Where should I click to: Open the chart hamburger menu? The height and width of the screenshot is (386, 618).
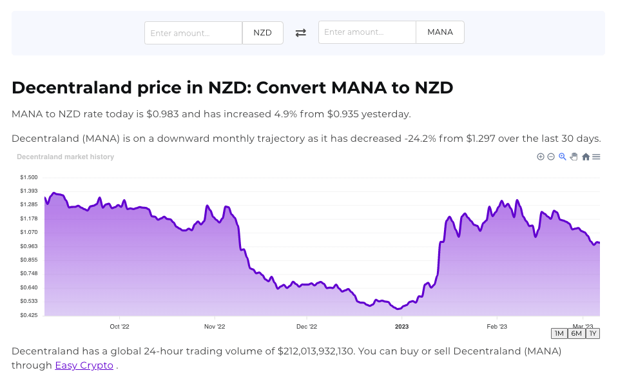pyautogui.click(x=596, y=157)
